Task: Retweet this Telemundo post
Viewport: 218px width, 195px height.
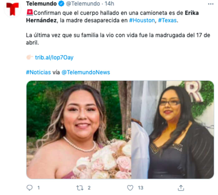Action: tap(80, 188)
